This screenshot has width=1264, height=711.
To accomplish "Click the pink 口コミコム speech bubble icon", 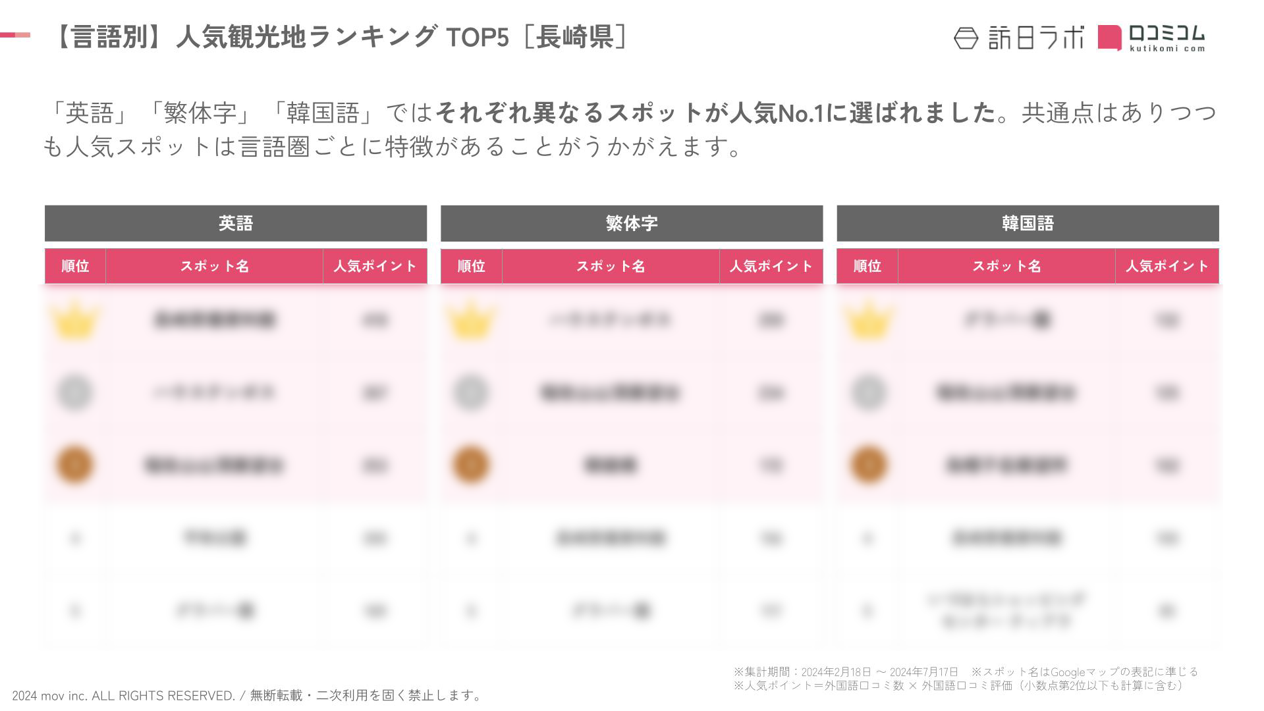I will [x=1109, y=38].
